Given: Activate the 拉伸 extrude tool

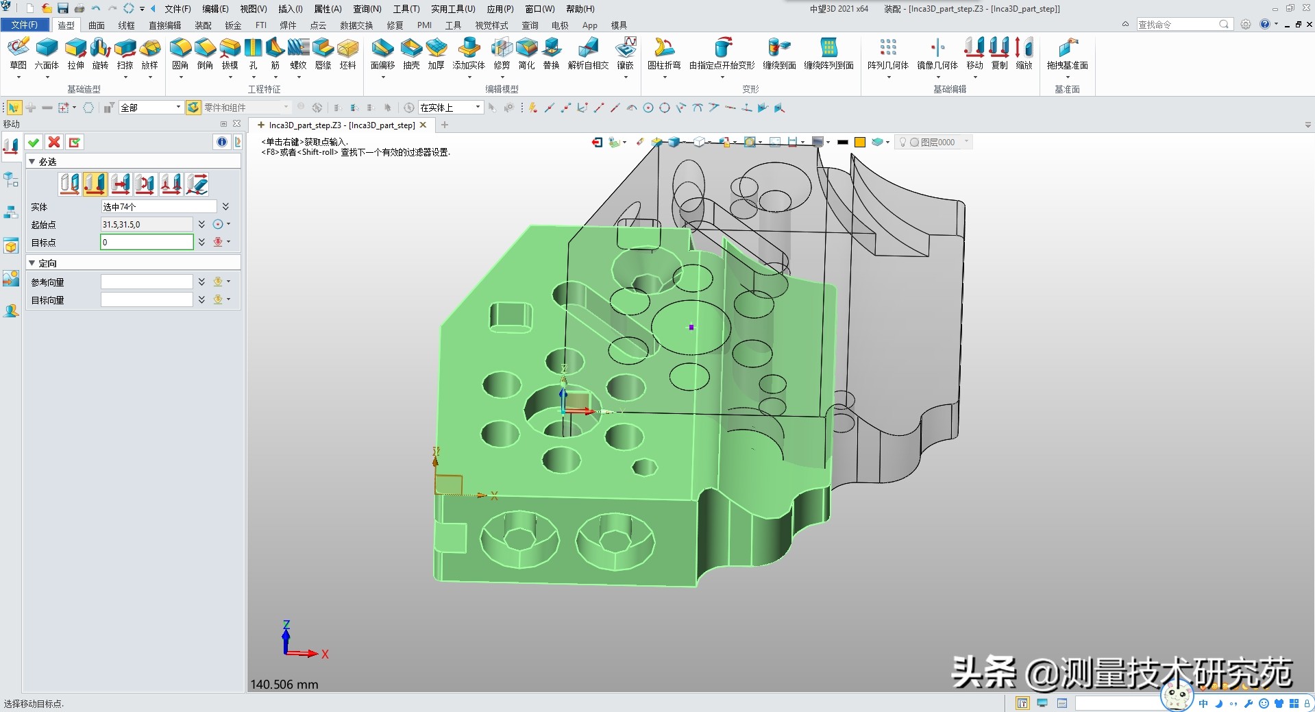Looking at the screenshot, I should pyautogui.click(x=75, y=53).
